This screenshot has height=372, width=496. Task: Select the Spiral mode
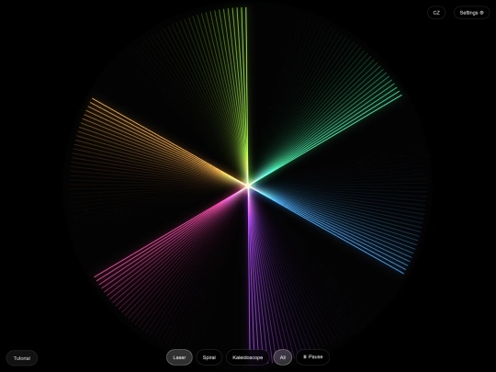[209, 357]
